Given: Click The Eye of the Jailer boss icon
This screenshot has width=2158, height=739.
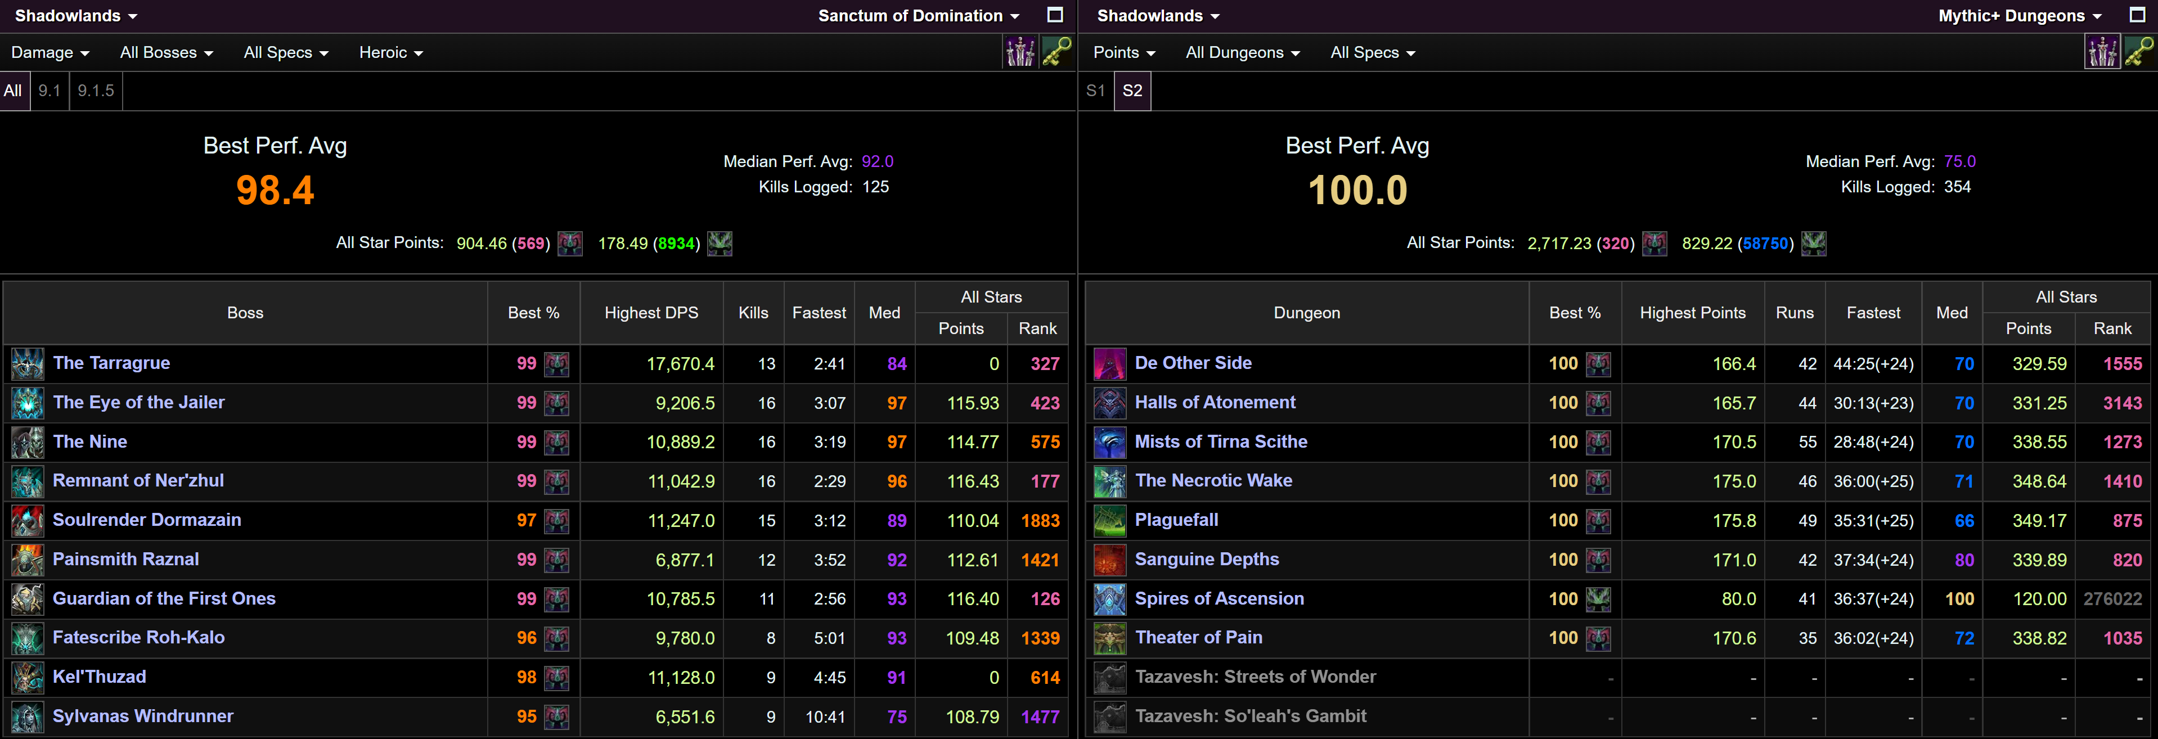Looking at the screenshot, I should [28, 403].
